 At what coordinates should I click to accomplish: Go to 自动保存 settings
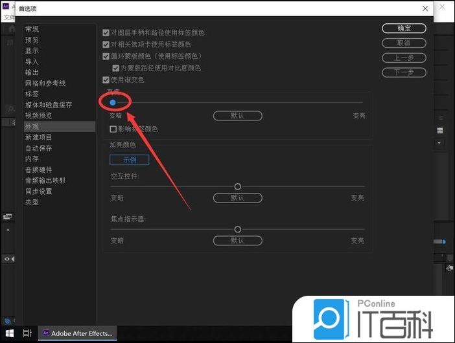click(x=39, y=148)
